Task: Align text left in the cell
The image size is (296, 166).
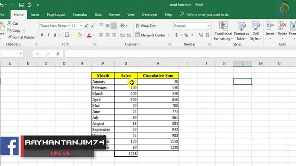Action: pyautogui.click(x=101, y=35)
